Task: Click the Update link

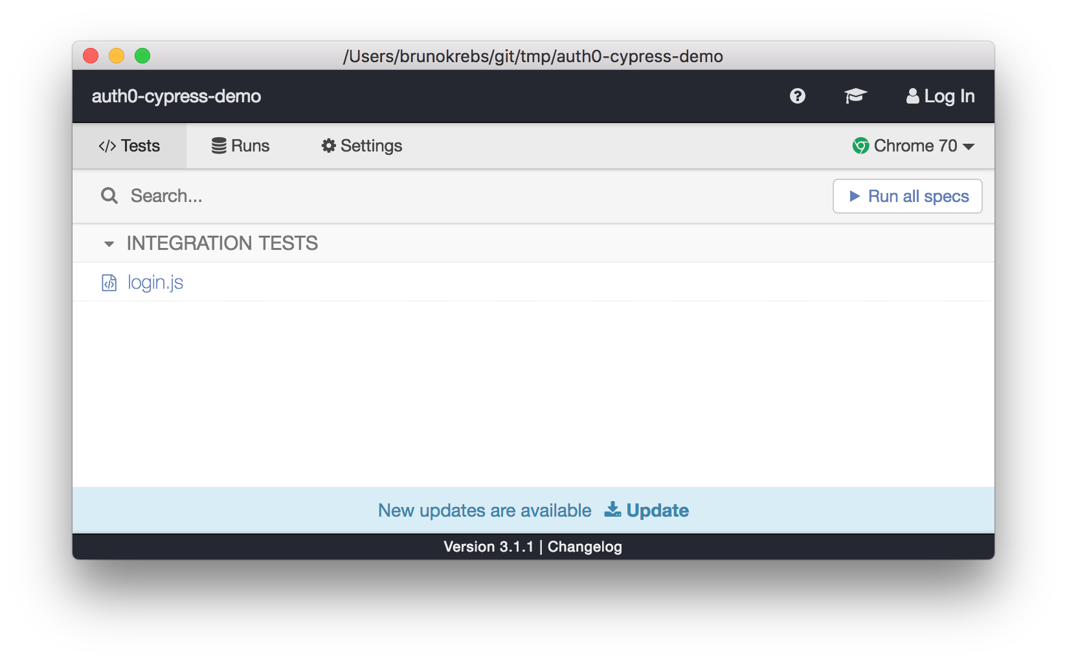Action: pyautogui.click(x=647, y=510)
